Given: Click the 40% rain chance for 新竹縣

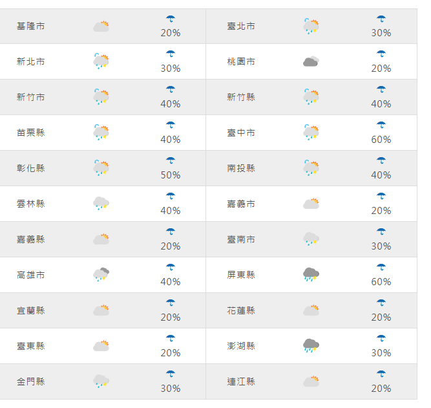Looking at the screenshot, I should point(381,104).
